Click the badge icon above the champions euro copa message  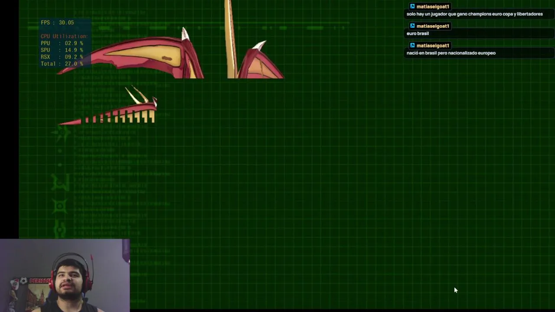click(412, 6)
